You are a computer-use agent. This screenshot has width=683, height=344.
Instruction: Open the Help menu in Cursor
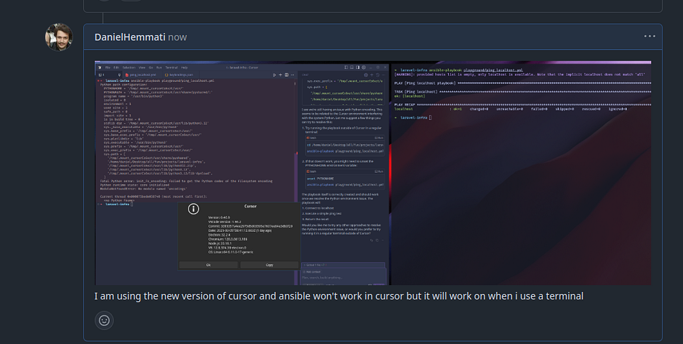[184, 68]
